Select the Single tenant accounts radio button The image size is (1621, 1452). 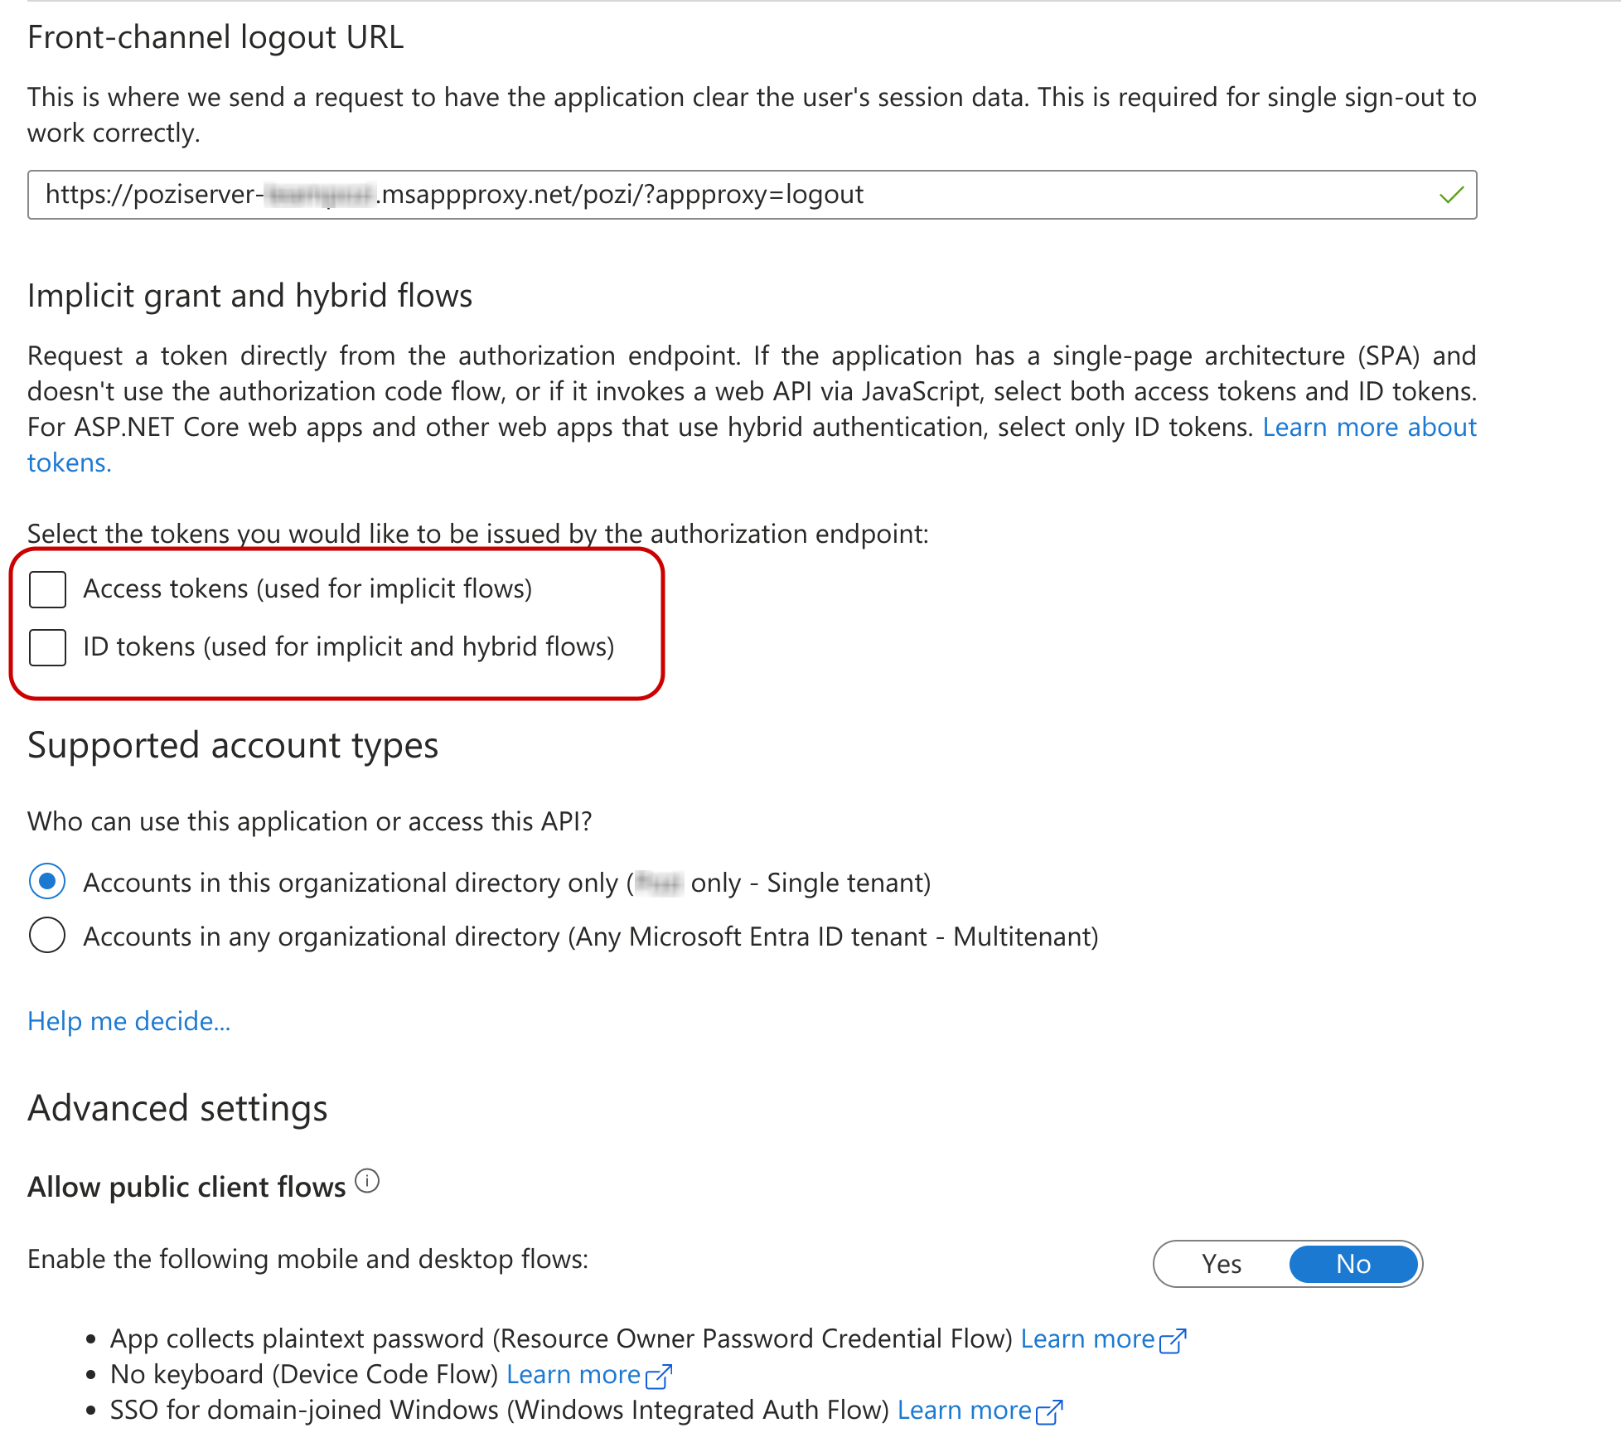coord(47,882)
